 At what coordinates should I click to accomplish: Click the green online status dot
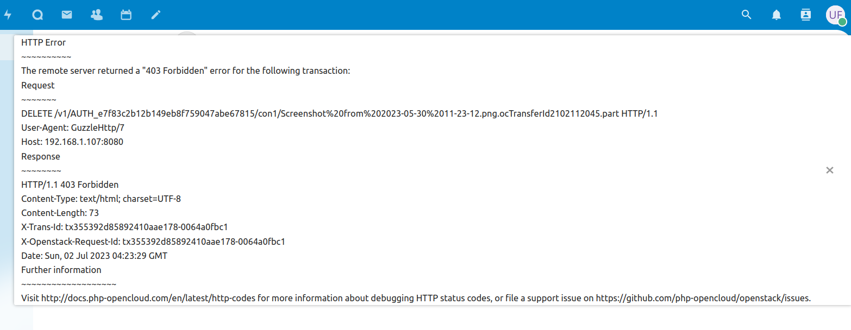click(842, 22)
